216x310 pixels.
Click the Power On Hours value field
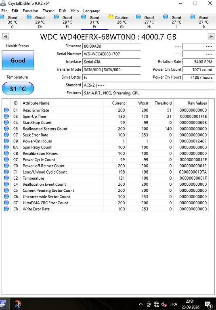click(198, 77)
